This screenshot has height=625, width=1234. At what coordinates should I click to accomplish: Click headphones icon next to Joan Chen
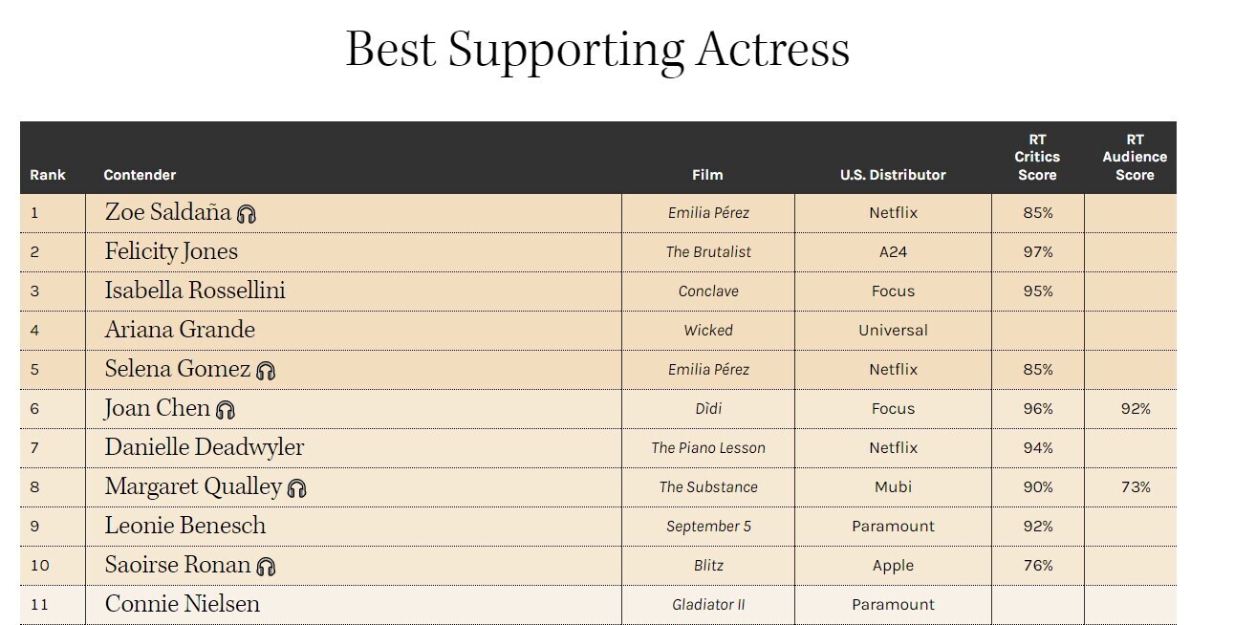[x=226, y=410]
